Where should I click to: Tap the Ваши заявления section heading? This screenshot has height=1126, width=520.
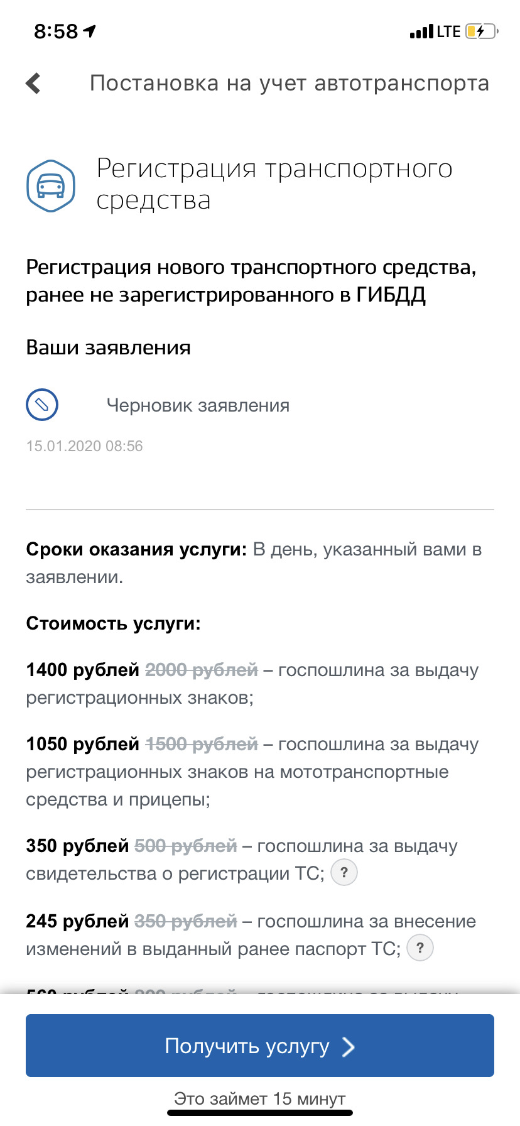108,347
